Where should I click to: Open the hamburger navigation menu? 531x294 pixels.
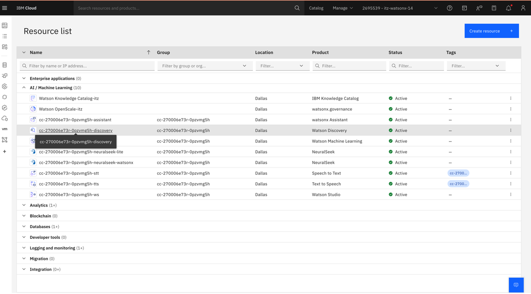4,8
